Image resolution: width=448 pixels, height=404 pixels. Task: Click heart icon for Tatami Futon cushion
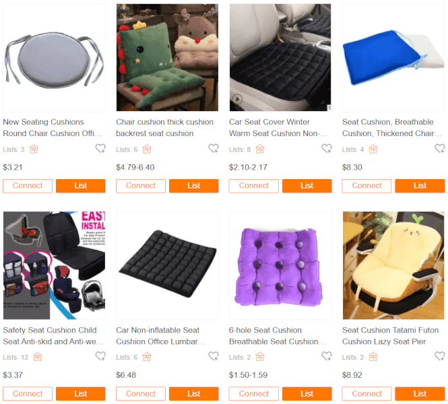(x=440, y=356)
